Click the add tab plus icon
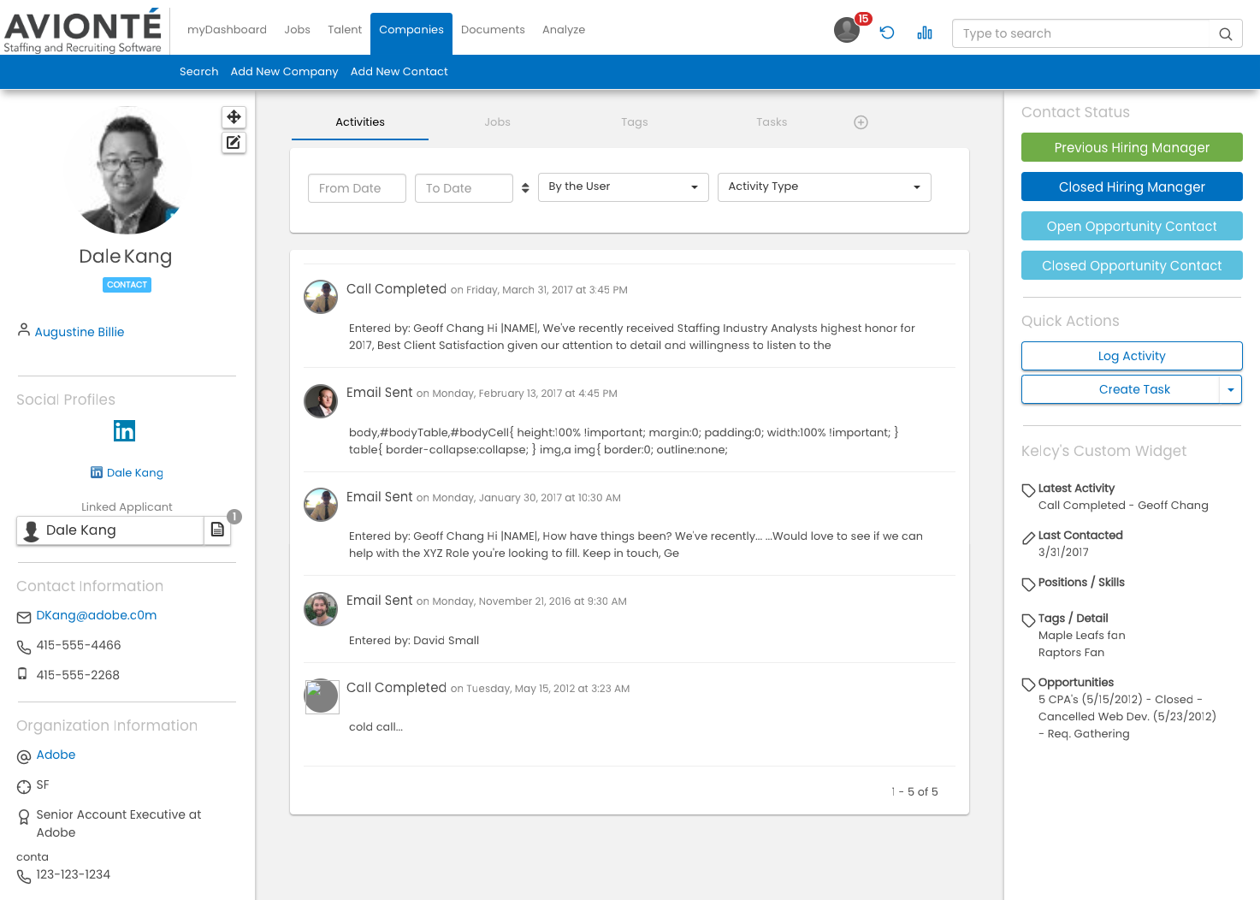This screenshot has height=900, width=1260. pos(861,122)
